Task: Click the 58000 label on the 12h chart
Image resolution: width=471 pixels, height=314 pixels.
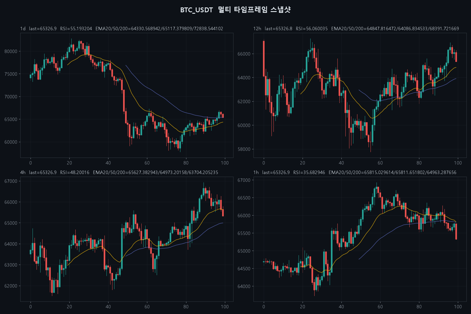Action: click(x=244, y=149)
